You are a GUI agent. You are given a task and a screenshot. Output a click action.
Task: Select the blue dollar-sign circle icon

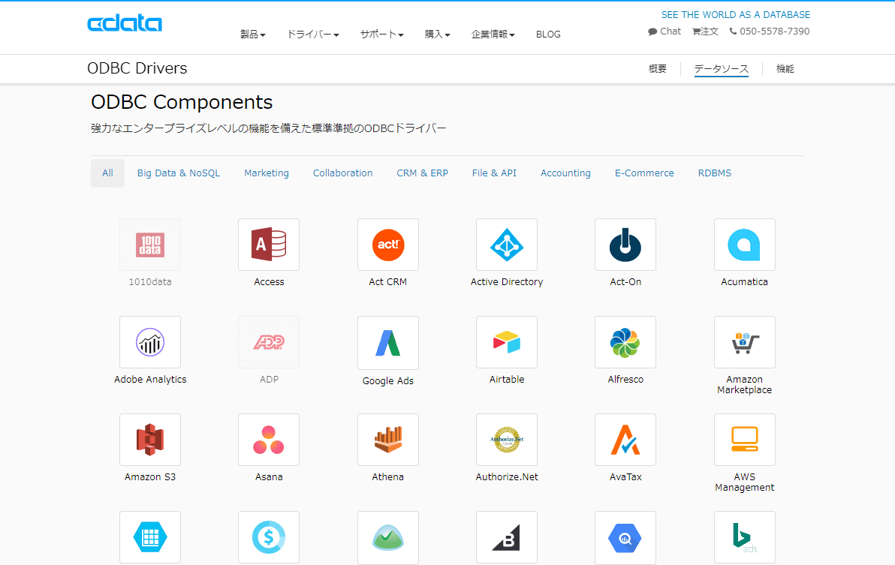coord(269,537)
